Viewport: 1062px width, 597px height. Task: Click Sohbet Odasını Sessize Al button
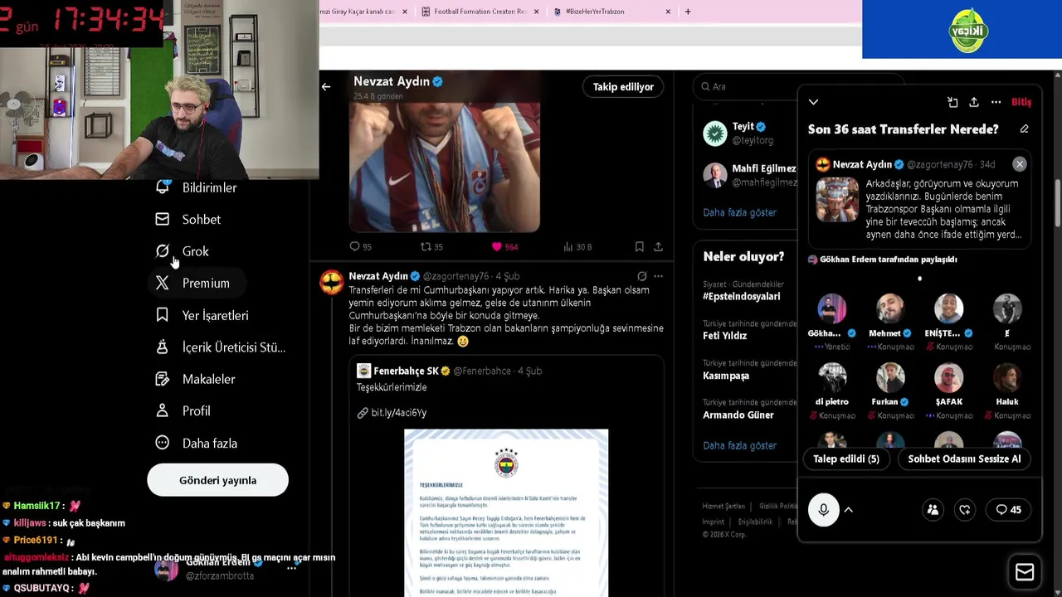point(964,459)
